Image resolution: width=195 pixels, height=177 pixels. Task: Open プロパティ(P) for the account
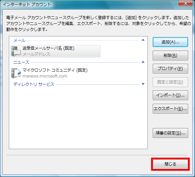click(x=170, y=69)
